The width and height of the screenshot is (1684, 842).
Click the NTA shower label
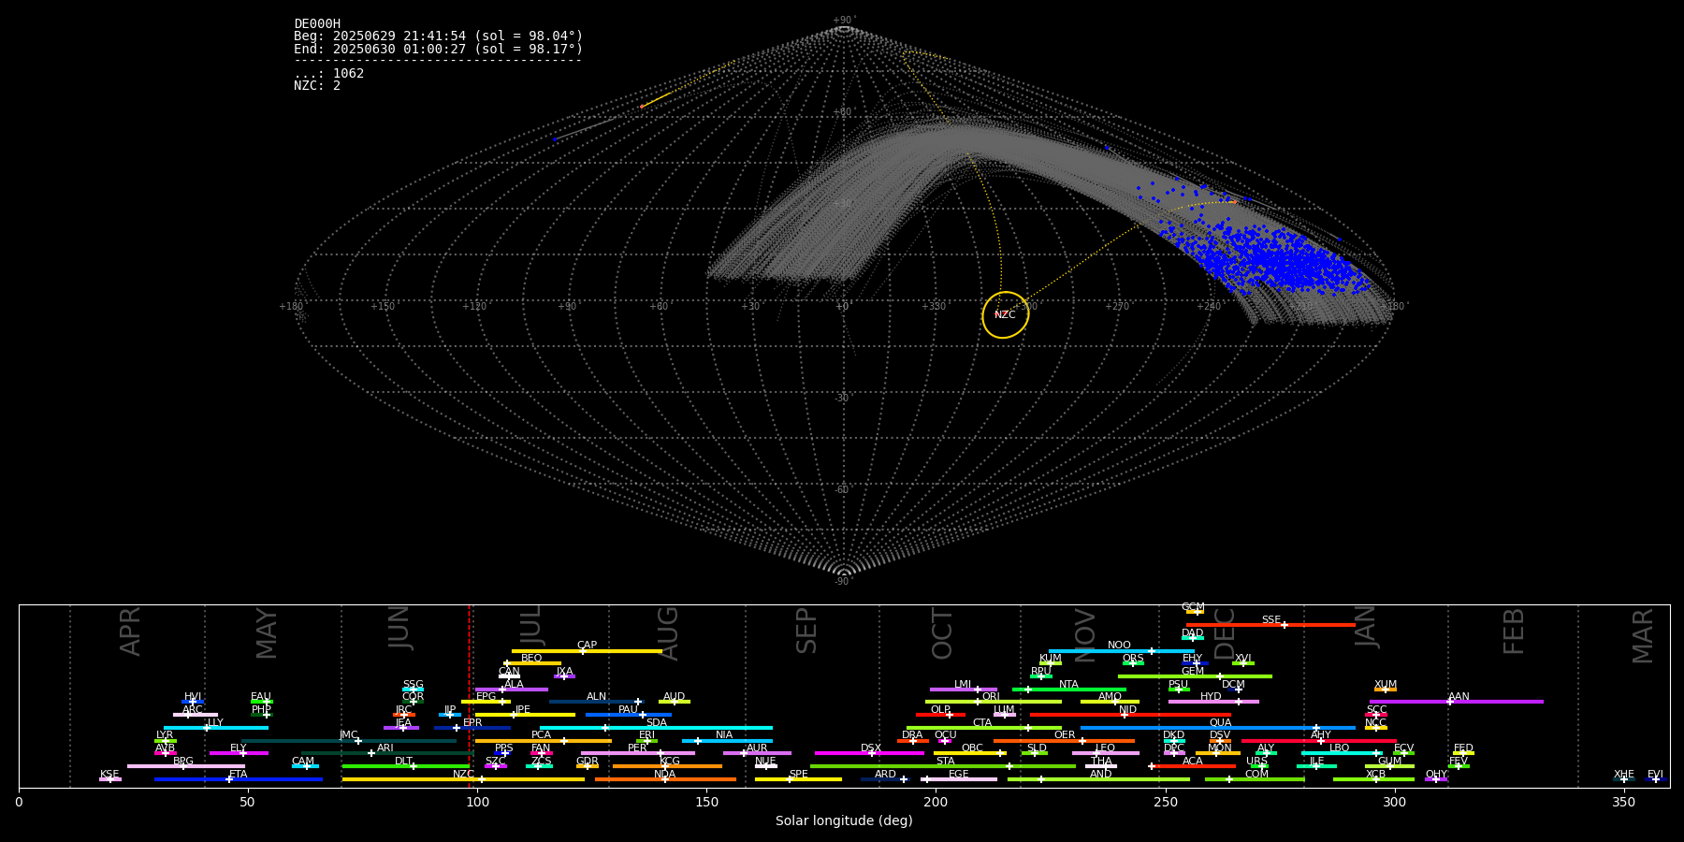point(1068,684)
